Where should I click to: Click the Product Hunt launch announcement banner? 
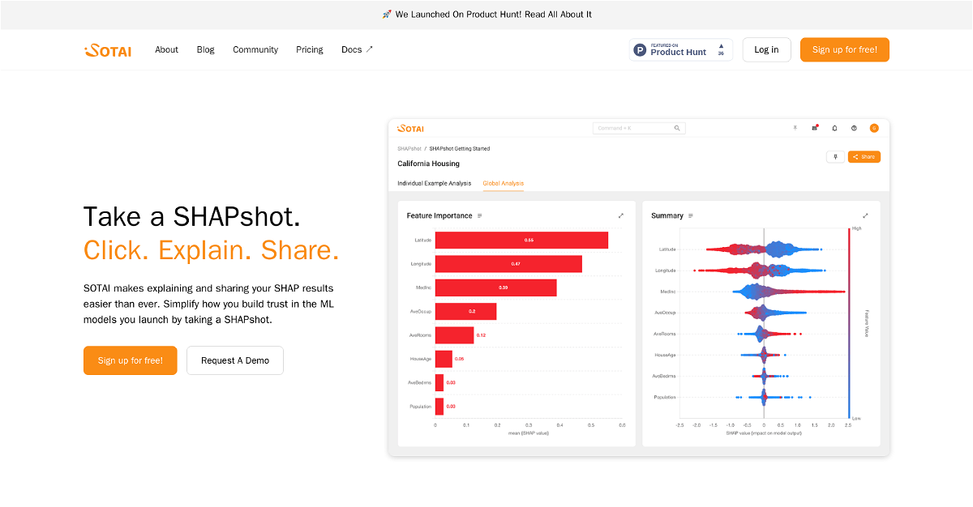point(486,15)
